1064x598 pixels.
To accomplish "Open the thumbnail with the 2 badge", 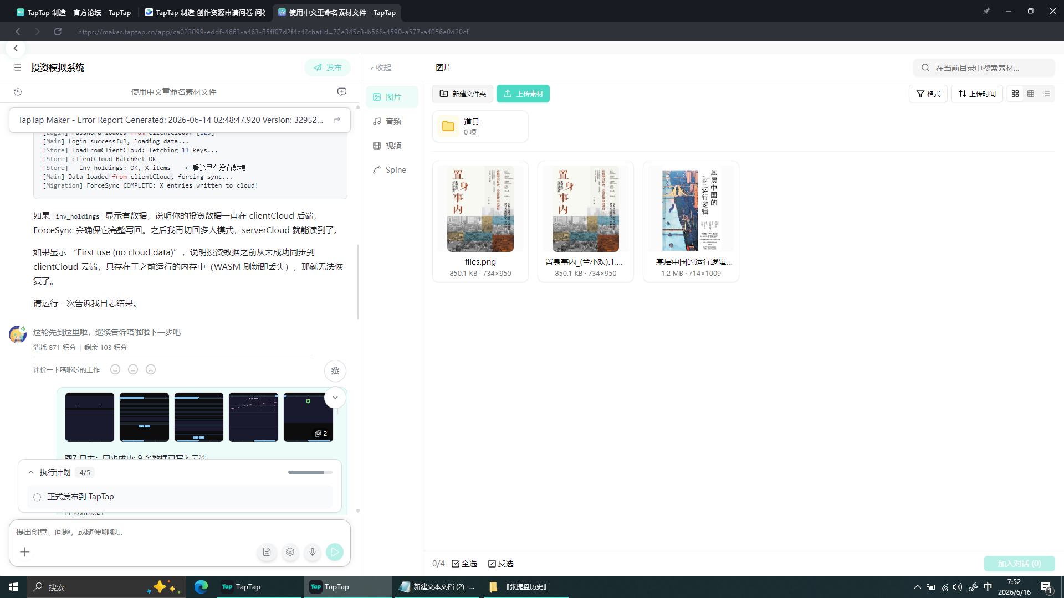I will (x=308, y=417).
